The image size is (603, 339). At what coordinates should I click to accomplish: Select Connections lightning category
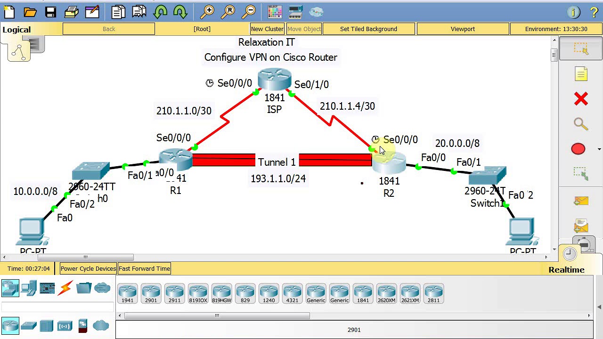(x=65, y=288)
